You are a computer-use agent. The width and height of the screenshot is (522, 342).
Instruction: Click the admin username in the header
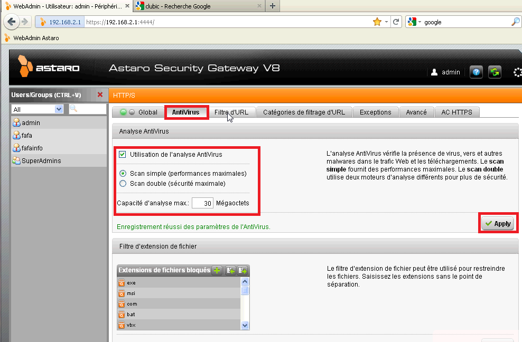(x=451, y=72)
